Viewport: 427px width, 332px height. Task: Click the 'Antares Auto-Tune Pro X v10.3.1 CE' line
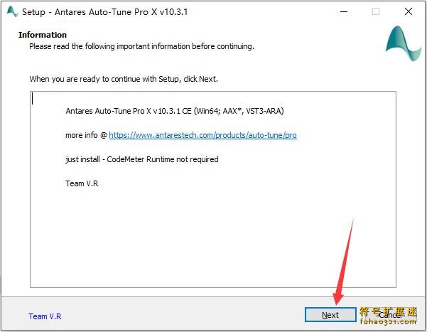(x=175, y=111)
